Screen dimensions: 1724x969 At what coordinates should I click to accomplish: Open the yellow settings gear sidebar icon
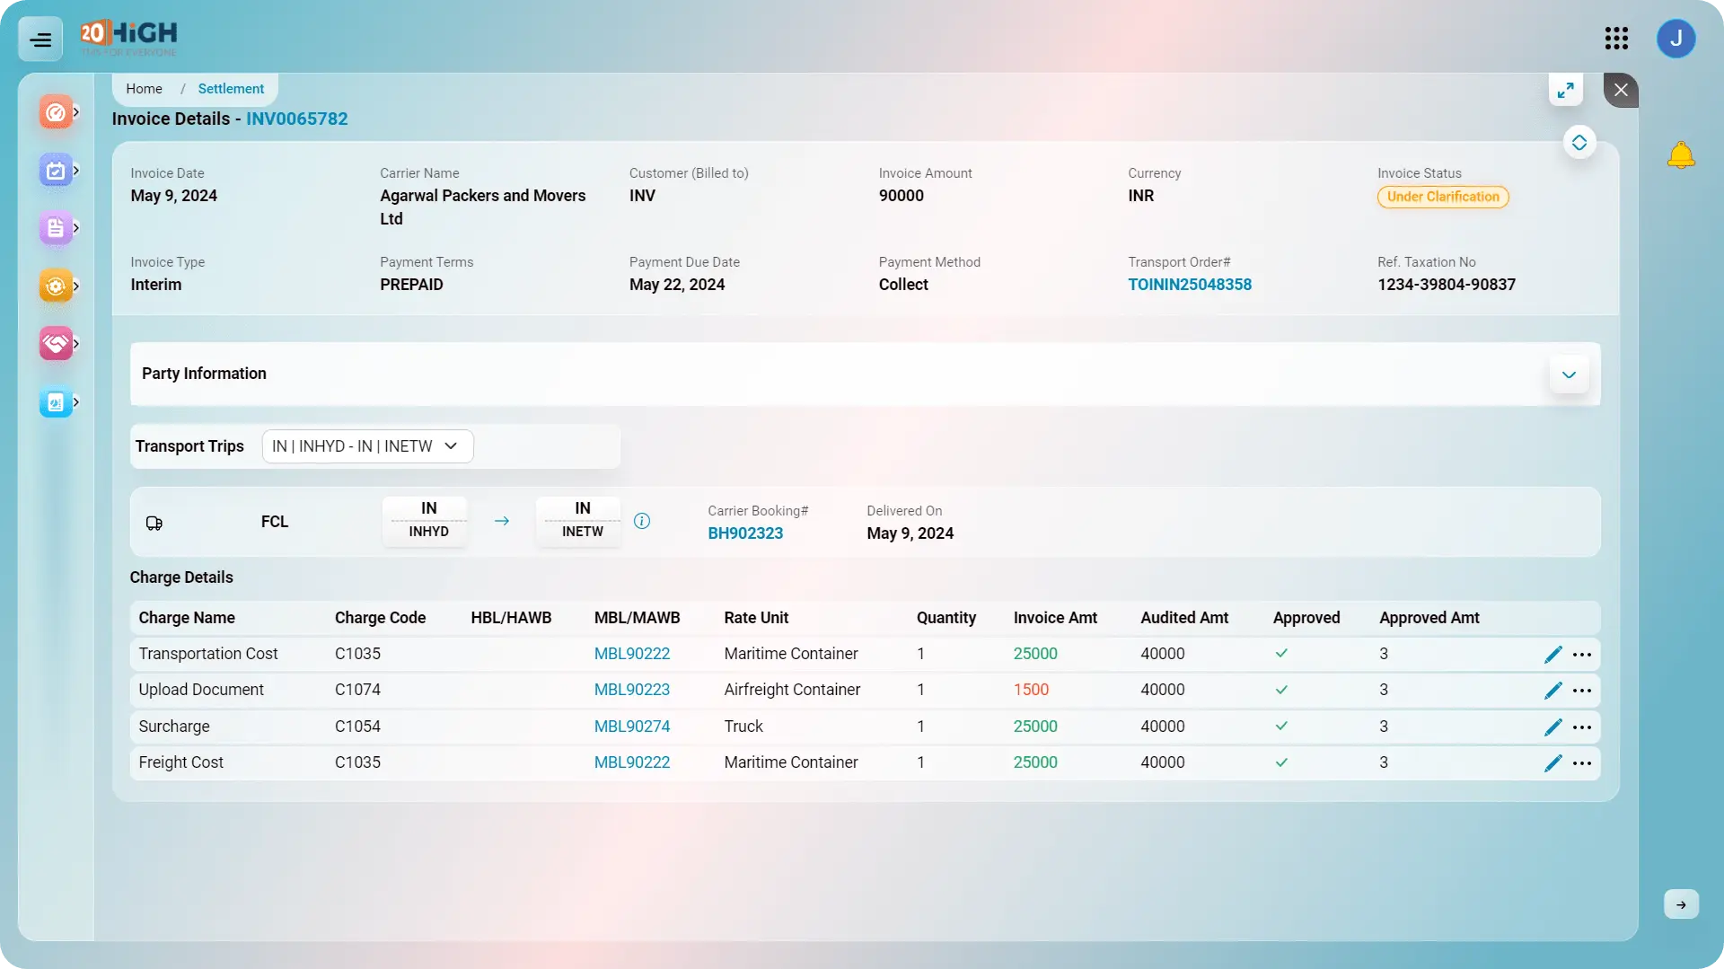click(x=56, y=286)
